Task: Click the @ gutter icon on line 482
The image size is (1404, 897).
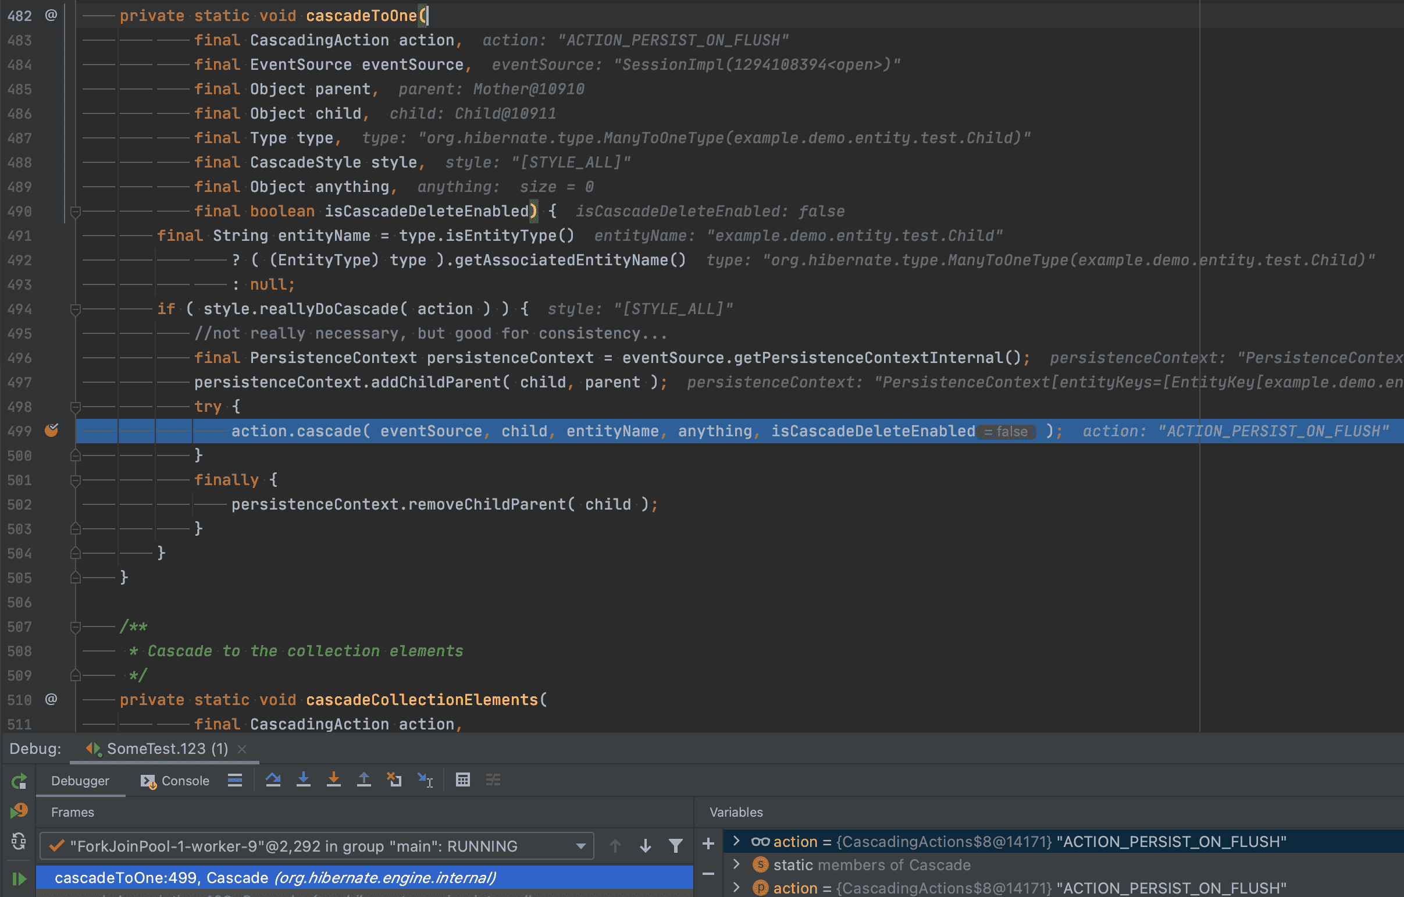Action: (51, 15)
